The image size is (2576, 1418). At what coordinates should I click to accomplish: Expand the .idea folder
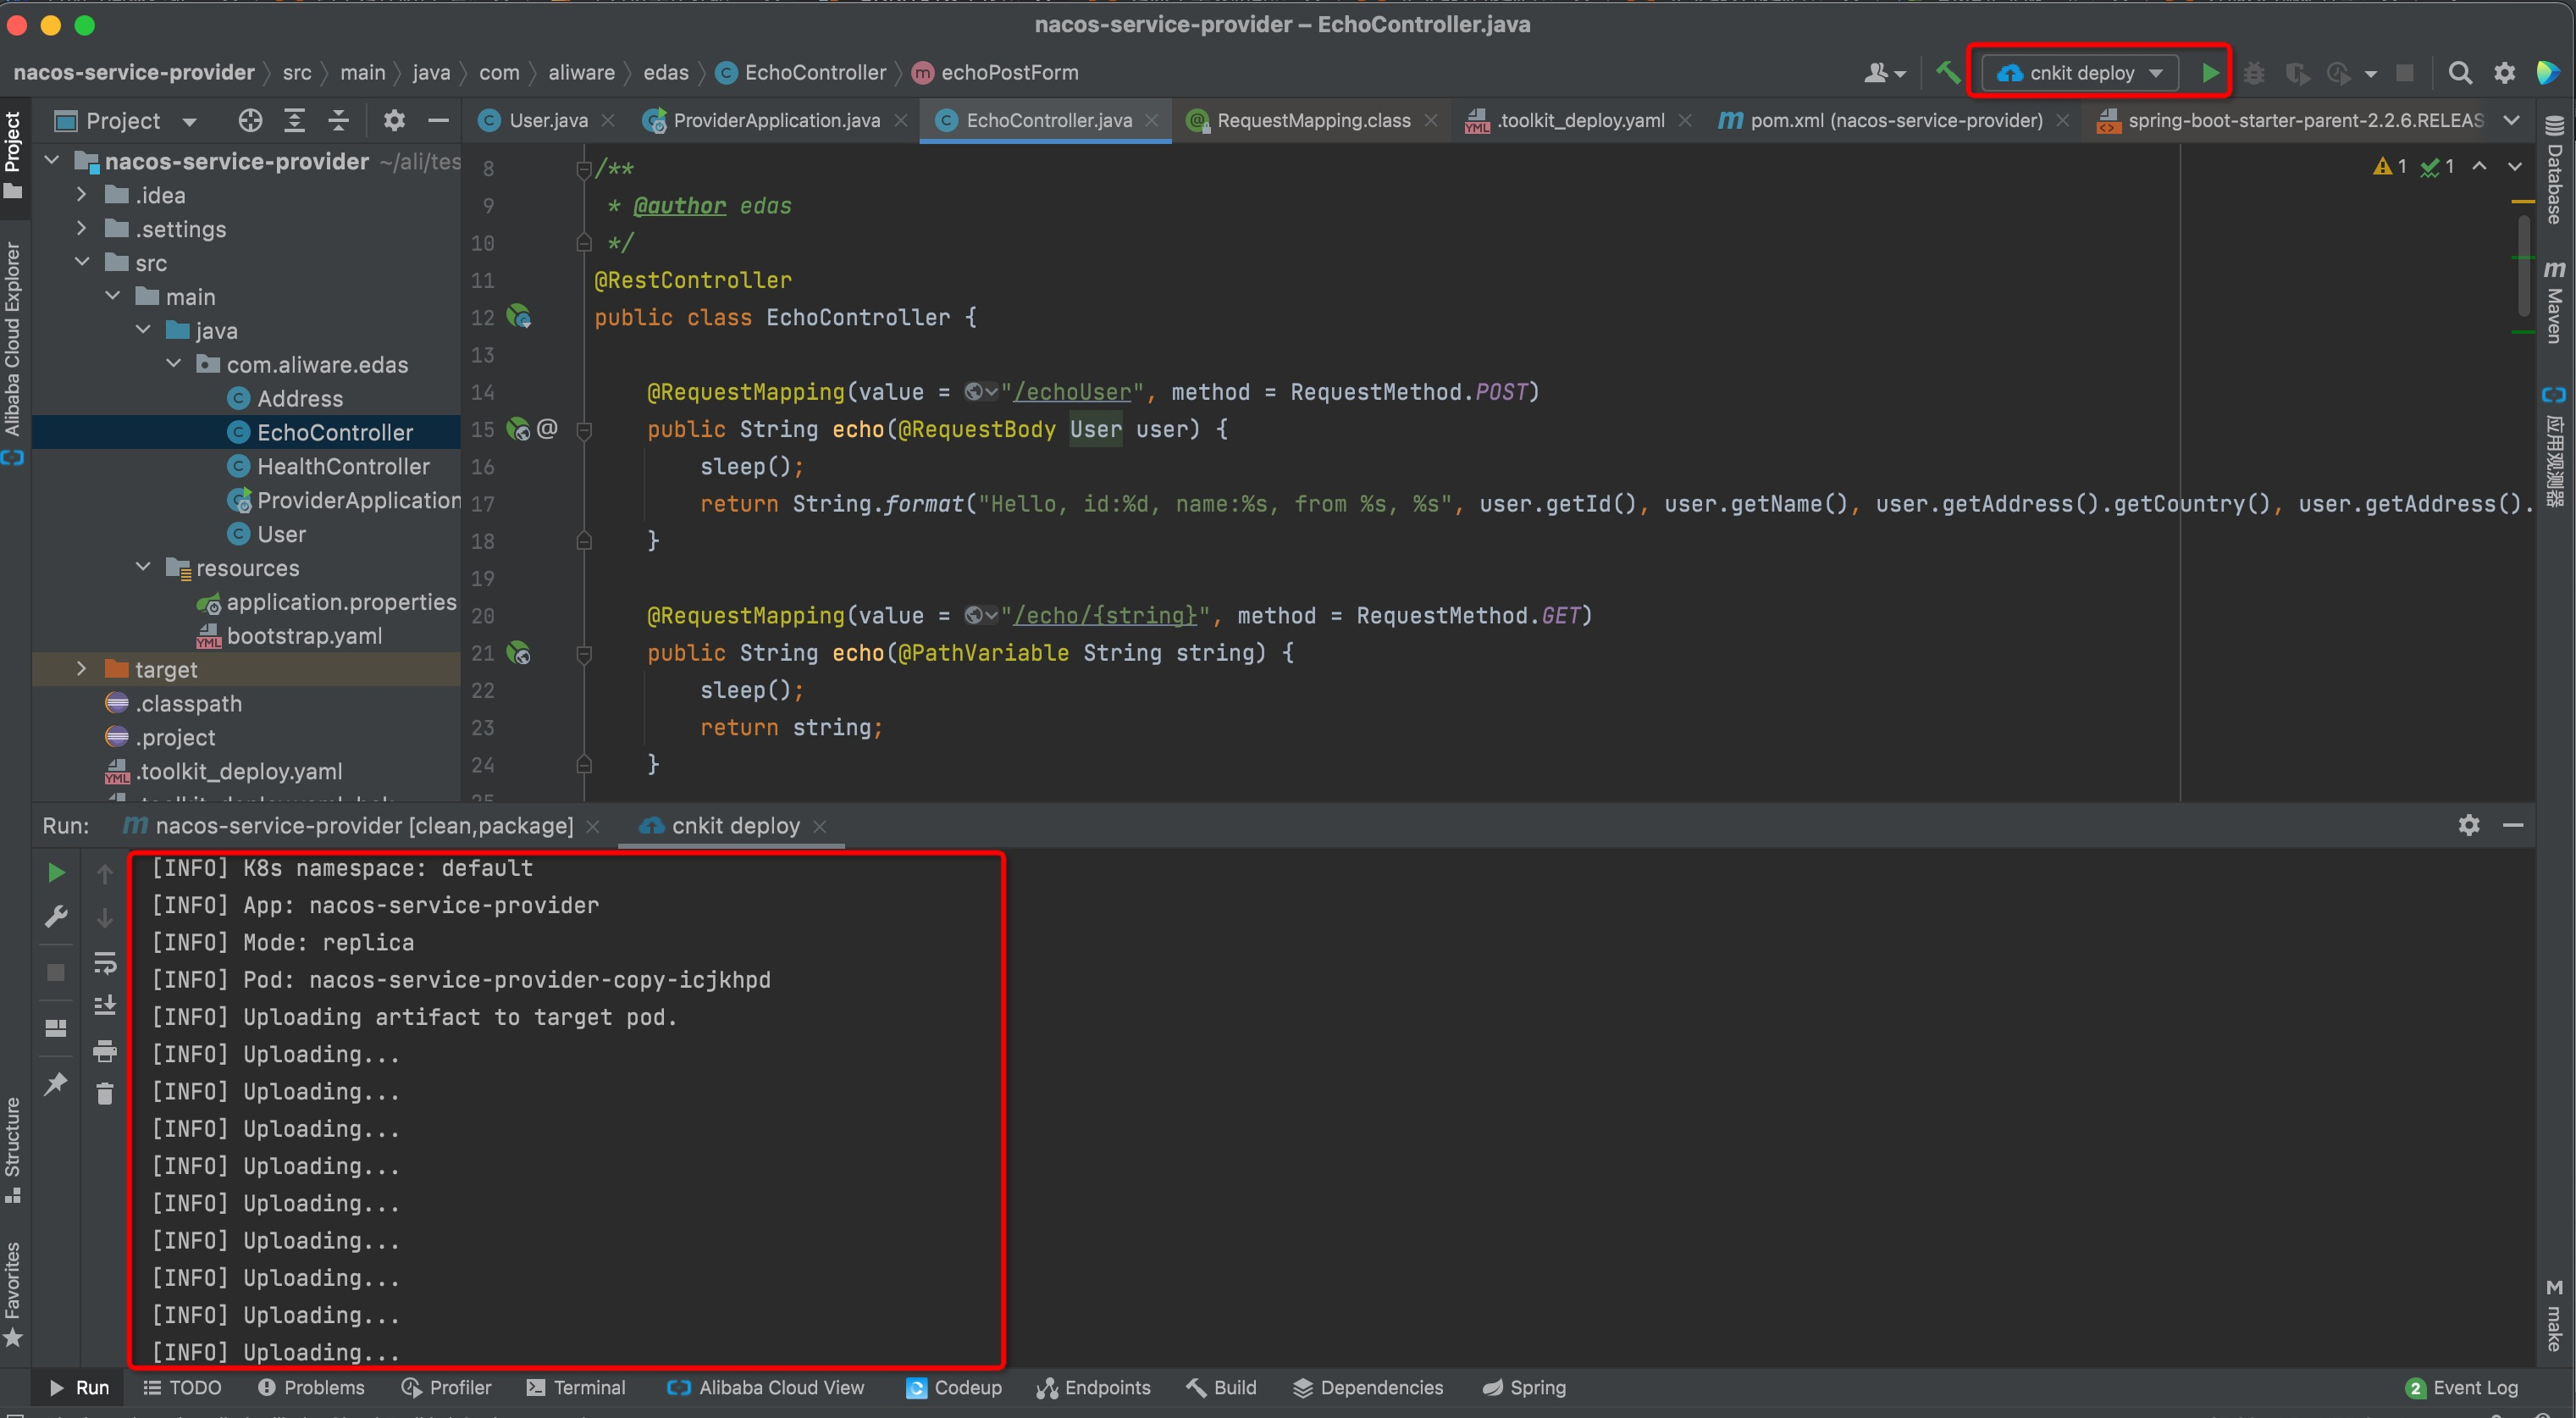[x=81, y=195]
